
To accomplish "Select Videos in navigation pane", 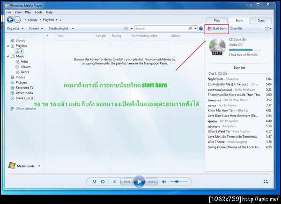I will [x=18, y=77].
